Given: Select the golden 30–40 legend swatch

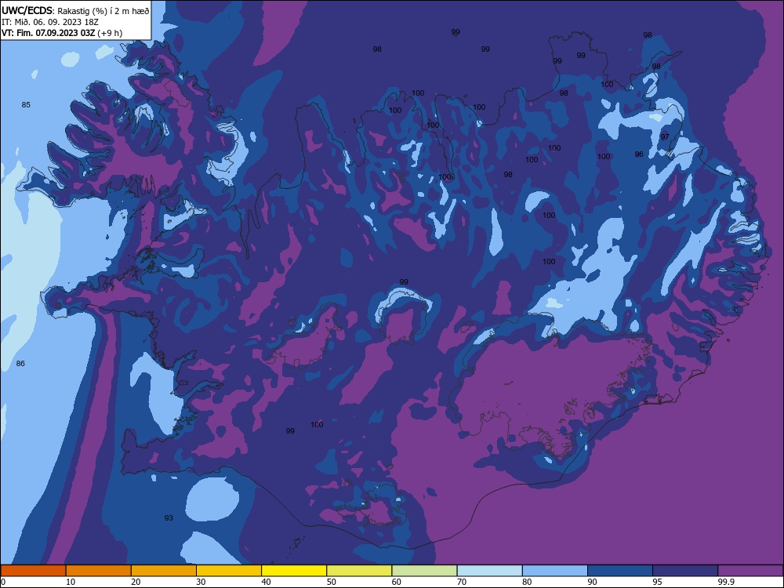Looking at the screenshot, I should coord(229,571).
